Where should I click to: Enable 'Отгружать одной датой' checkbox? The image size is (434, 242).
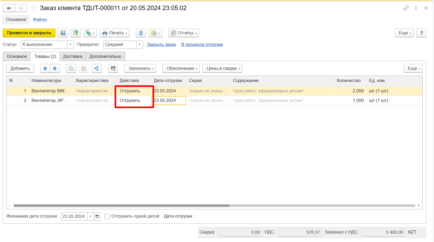pyautogui.click(x=107, y=217)
